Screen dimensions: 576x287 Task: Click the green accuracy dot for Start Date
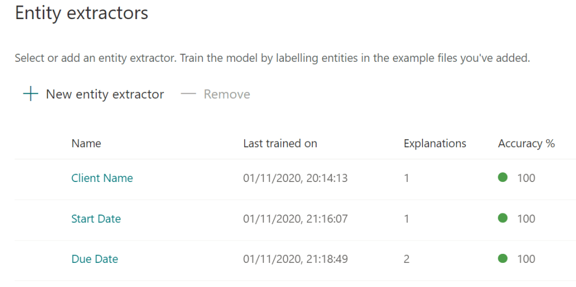coord(503,218)
